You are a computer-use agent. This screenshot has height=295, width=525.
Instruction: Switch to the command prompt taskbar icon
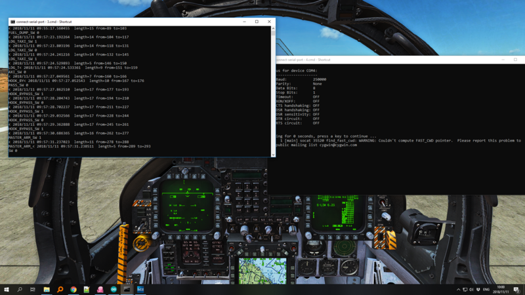pos(127,289)
